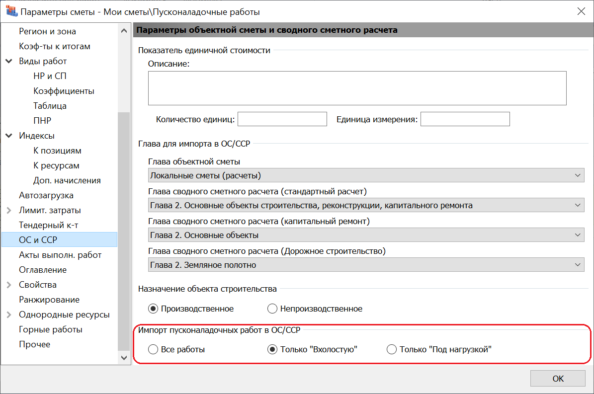Select the К ресурсам item

click(57, 165)
